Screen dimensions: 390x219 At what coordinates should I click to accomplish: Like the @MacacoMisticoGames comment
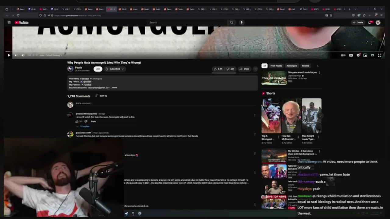click(77, 121)
